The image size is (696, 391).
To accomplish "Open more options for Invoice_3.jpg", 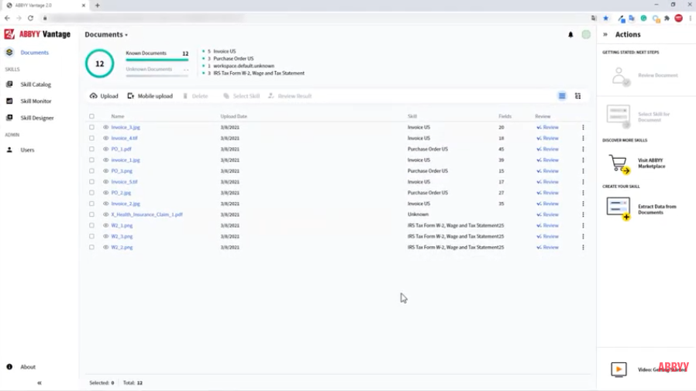I will (584, 127).
